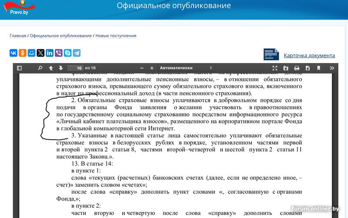The height and width of the screenshot is (218, 348).
Task: Click paragraph '3. Указанные в настоящей статье'
Action: pyautogui.click(x=179, y=146)
